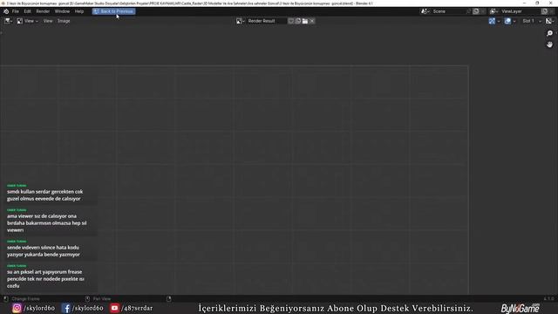The width and height of the screenshot is (558, 314).
Task: Click the Facebook icon for /skylord60
Action: [66, 308]
